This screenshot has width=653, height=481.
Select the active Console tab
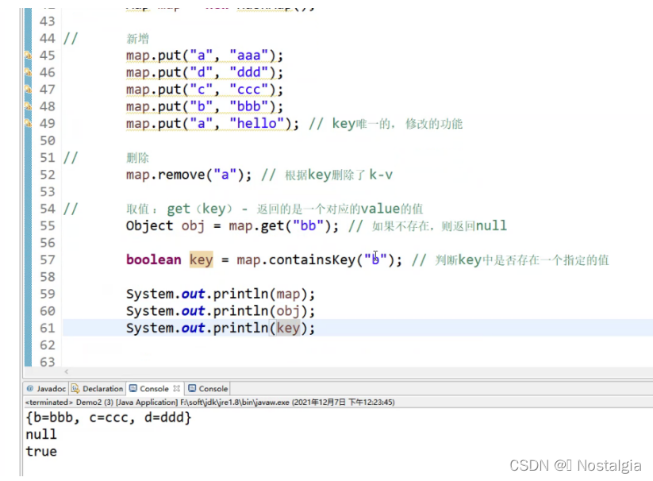click(x=156, y=388)
